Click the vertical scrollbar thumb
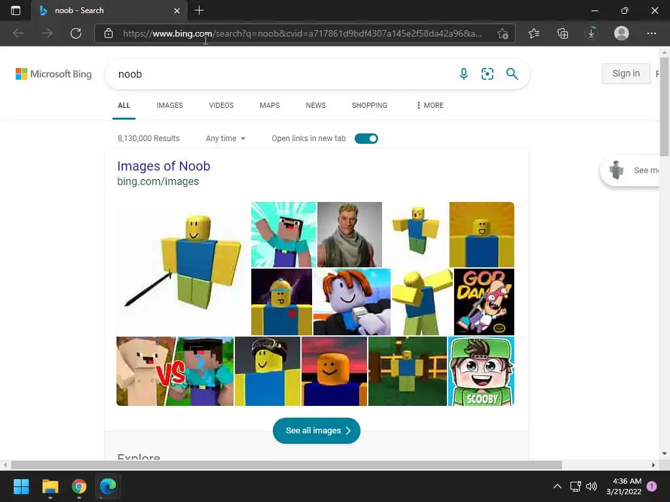Viewport: 670px width, 502px height. (x=665, y=107)
